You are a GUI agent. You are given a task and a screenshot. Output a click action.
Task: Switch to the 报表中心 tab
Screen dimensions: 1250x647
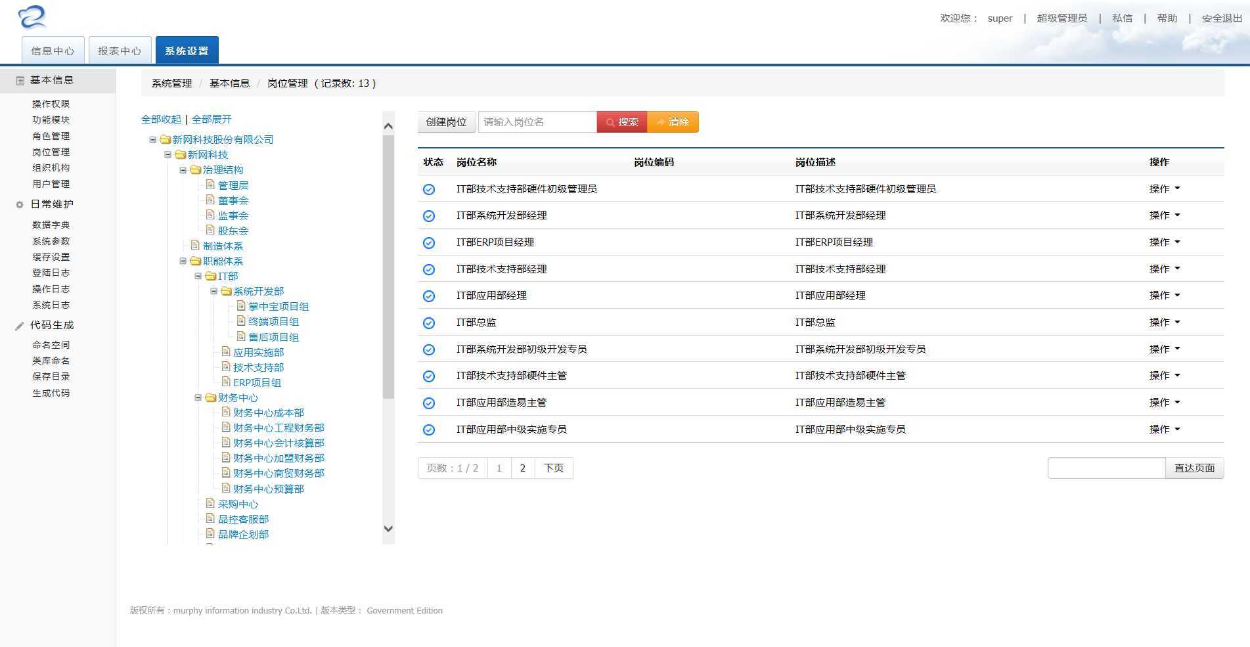120,51
